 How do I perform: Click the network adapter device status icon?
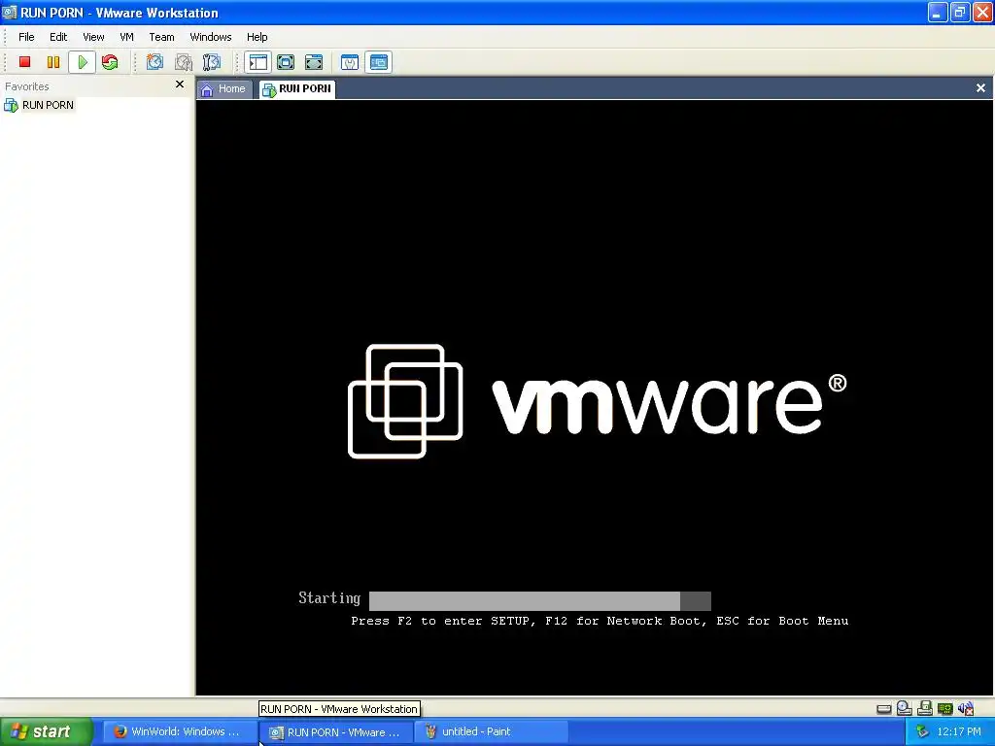944,708
